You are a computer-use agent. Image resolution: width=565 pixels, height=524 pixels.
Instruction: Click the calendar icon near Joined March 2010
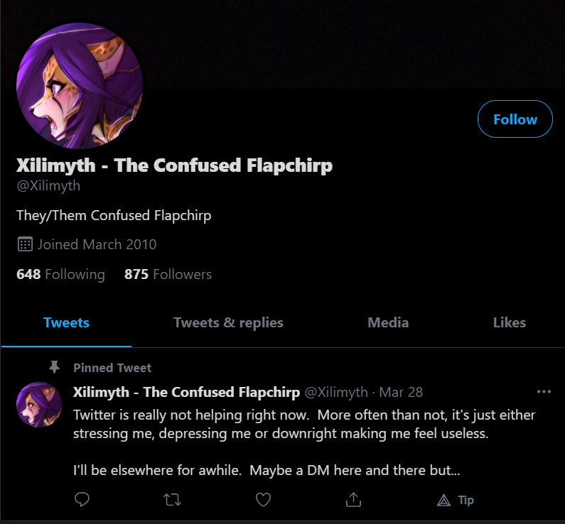click(x=25, y=244)
